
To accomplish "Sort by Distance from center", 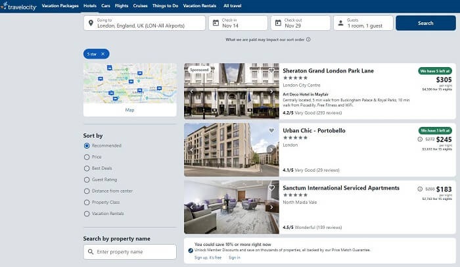I will tap(87, 191).
